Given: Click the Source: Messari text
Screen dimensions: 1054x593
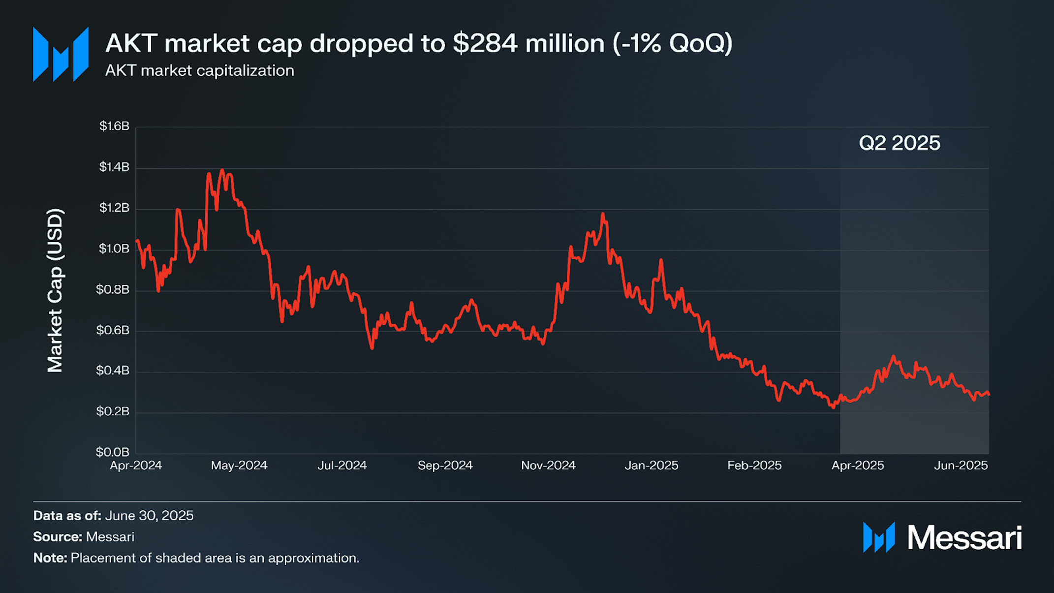Looking at the screenshot, I should point(84,537).
